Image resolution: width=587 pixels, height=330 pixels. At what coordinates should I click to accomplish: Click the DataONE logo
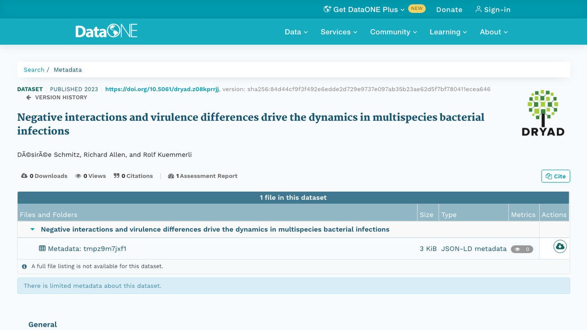pos(106,31)
